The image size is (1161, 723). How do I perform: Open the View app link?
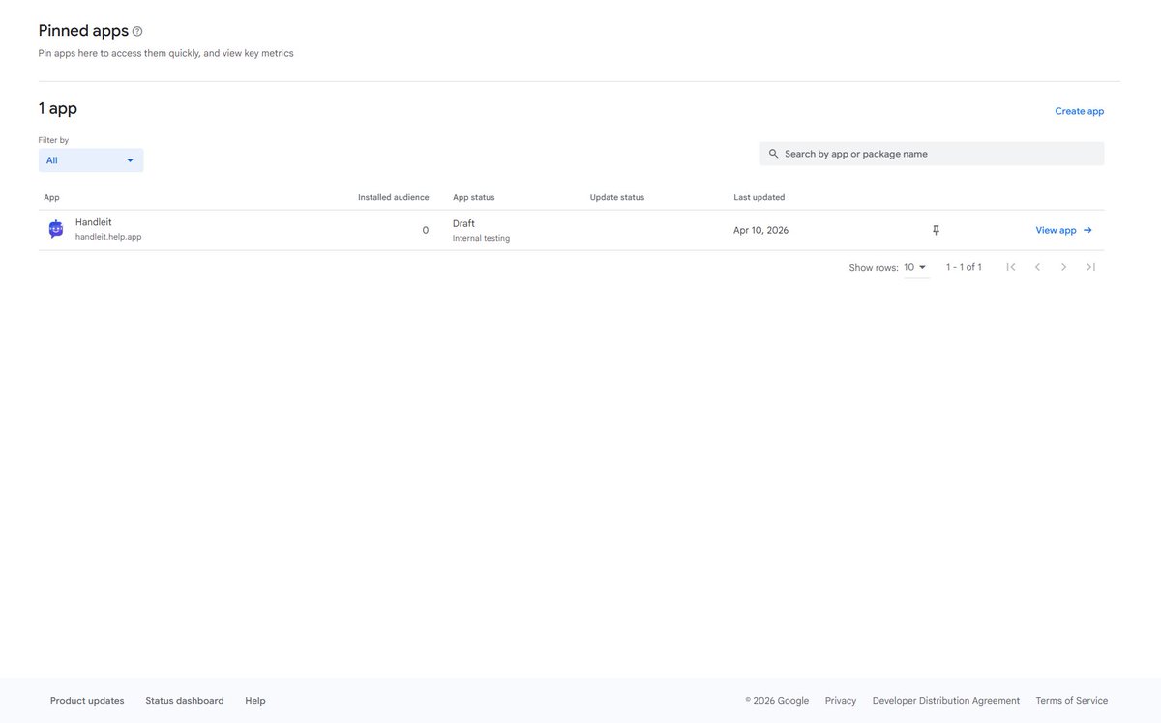1064,230
